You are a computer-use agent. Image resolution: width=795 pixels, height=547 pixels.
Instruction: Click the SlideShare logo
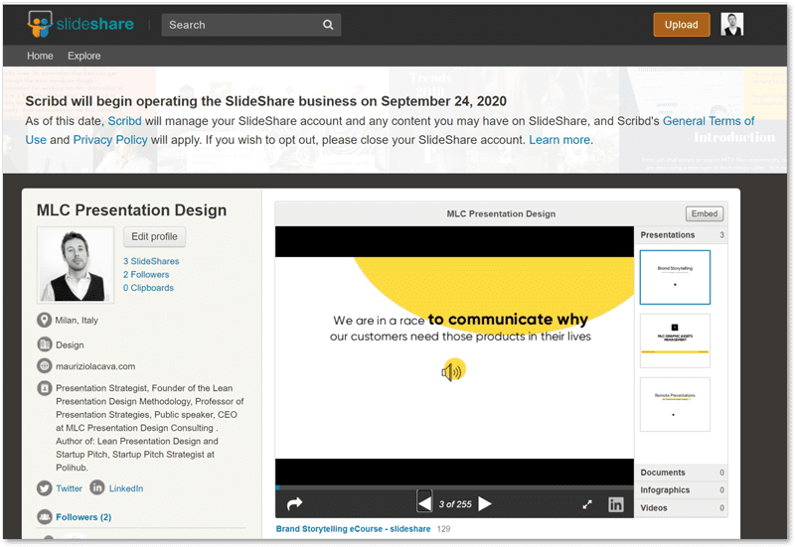(80, 24)
